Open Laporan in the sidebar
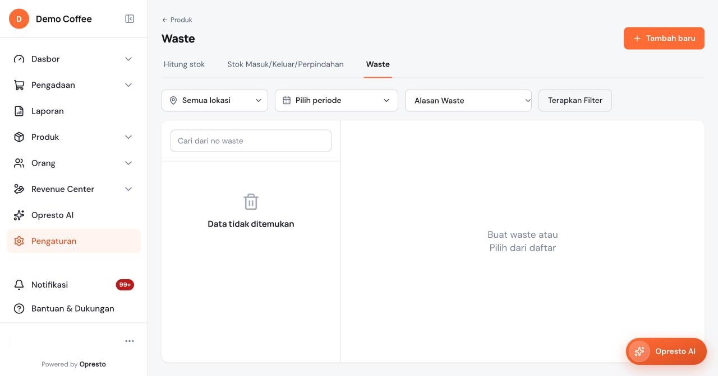This screenshot has width=718, height=376. pyautogui.click(x=74, y=111)
